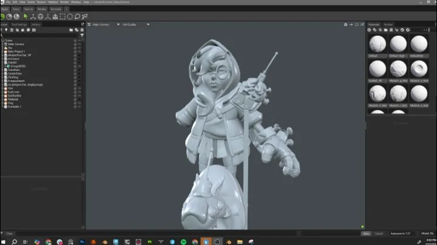Toggle visibility of Main Camera
Viewport: 437px width, 245px height.
point(80,44)
